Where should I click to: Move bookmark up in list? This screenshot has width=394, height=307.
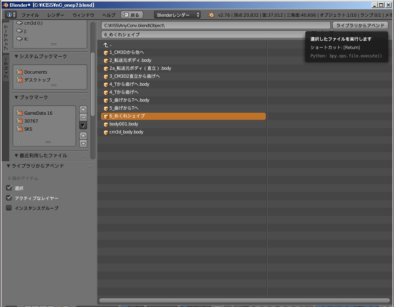pyautogui.click(x=83, y=136)
